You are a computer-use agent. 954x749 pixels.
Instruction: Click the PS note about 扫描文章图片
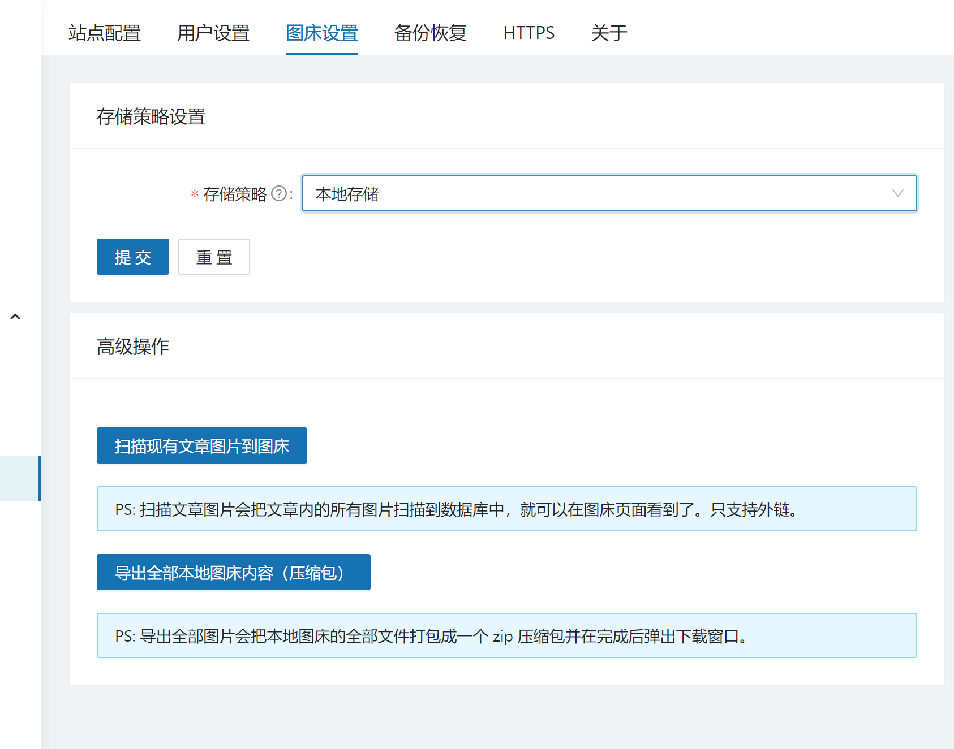click(507, 509)
